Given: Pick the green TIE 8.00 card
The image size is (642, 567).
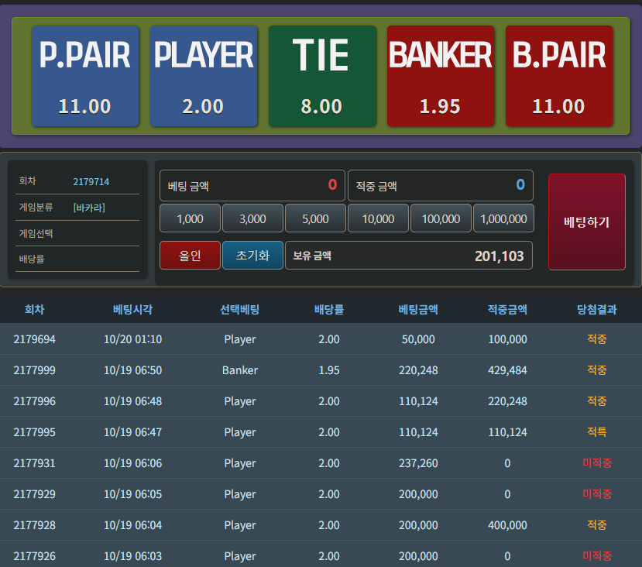Looking at the screenshot, I should click(322, 76).
